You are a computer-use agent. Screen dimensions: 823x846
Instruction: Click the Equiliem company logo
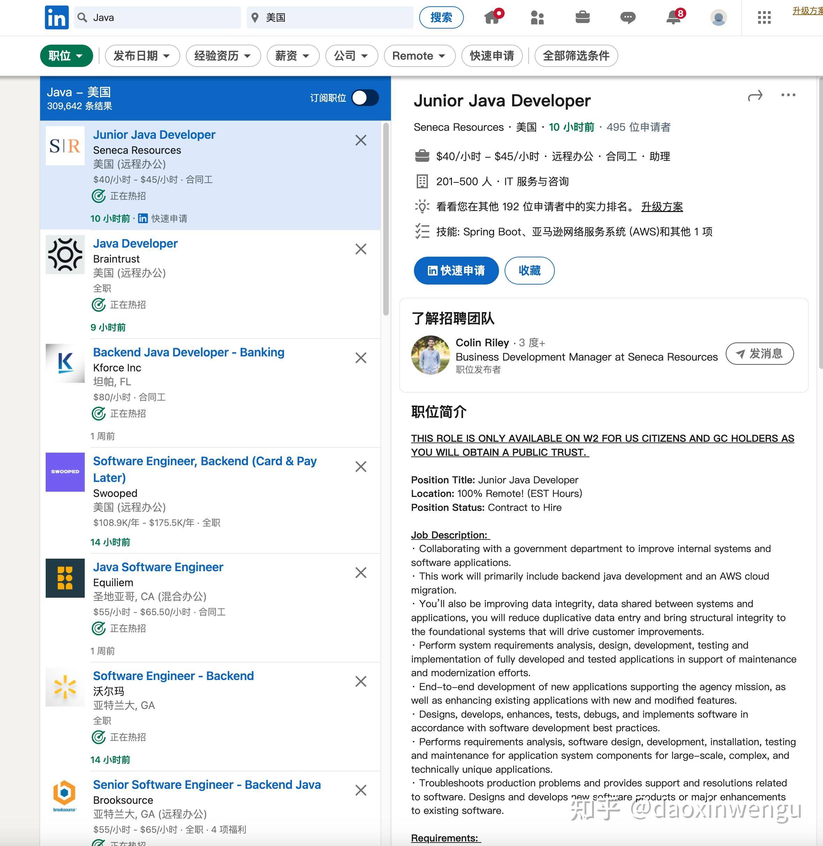coord(65,578)
